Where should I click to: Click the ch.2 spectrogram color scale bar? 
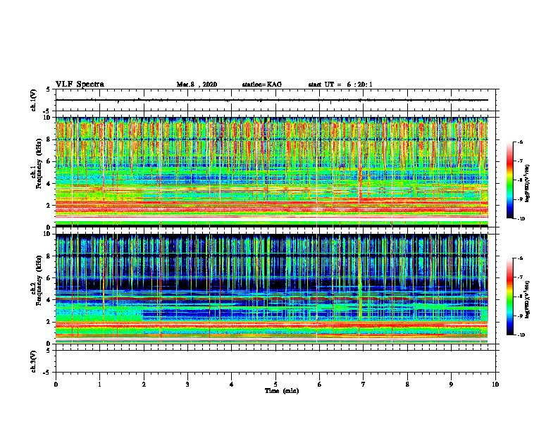point(509,296)
